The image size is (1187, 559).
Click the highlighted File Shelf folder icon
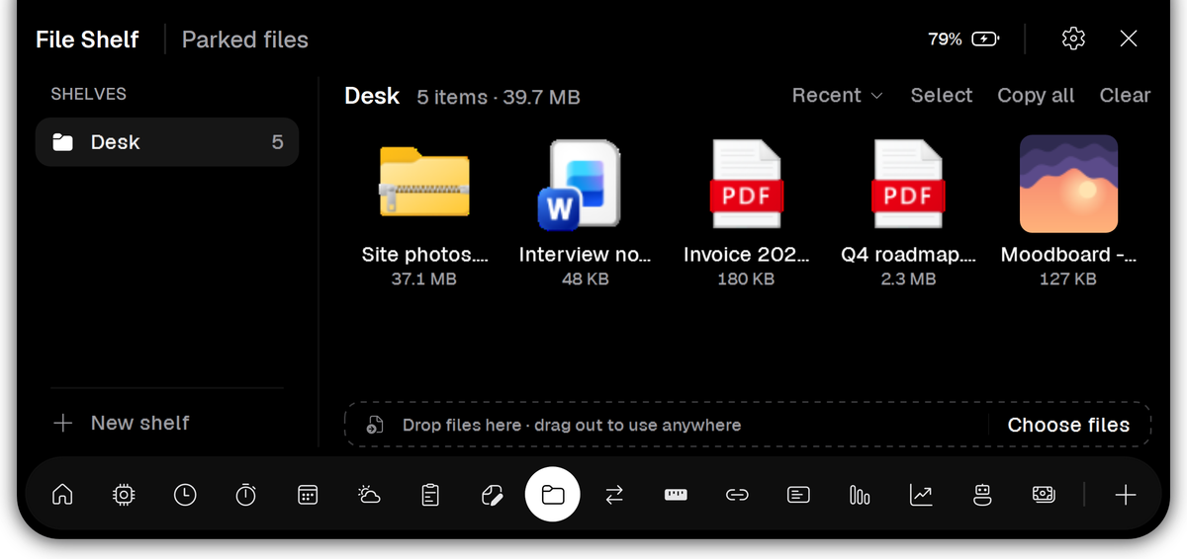click(x=553, y=494)
